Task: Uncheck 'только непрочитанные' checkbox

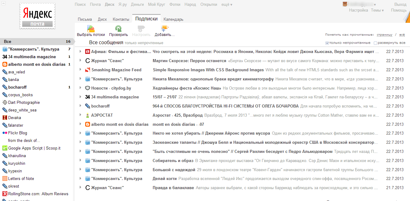Action: coord(327,43)
